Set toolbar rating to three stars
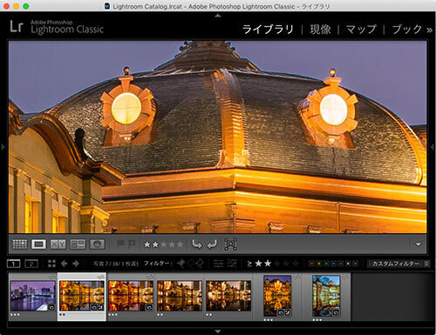Screen dimensions: 436x335 click(x=164, y=245)
